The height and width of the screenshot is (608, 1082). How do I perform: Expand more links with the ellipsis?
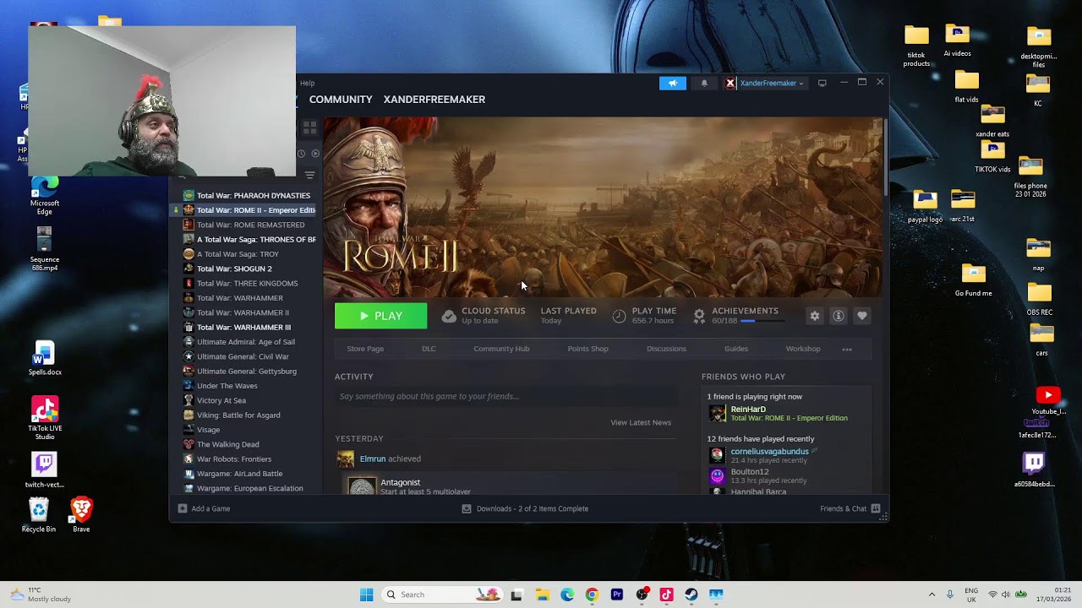click(x=847, y=349)
